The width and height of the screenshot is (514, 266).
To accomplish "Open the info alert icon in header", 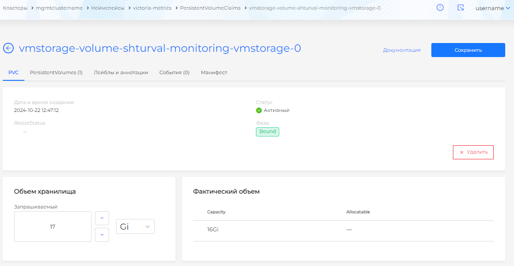I will 440,8.
